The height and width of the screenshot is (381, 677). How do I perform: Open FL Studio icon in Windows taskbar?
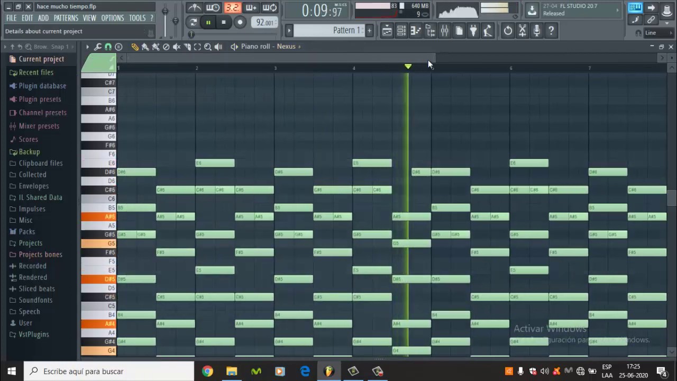329,371
